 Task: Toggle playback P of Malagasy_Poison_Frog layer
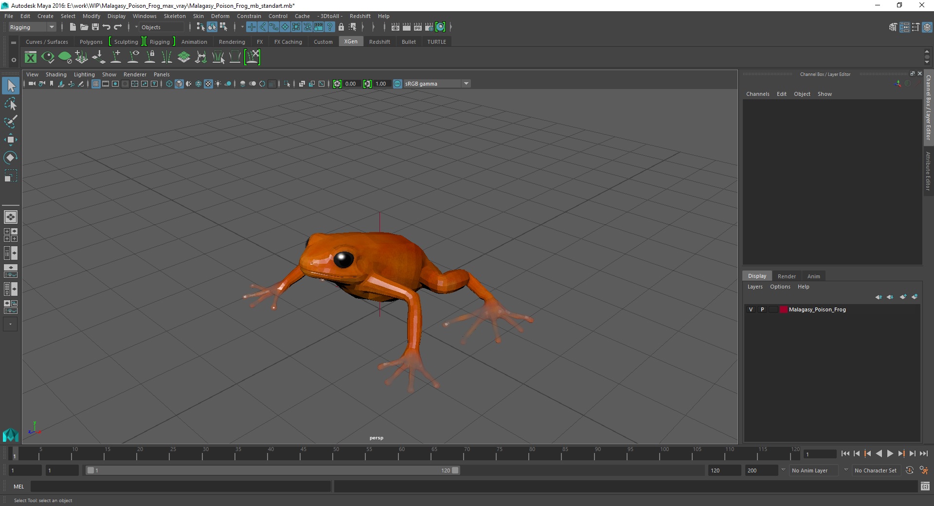pos(762,309)
